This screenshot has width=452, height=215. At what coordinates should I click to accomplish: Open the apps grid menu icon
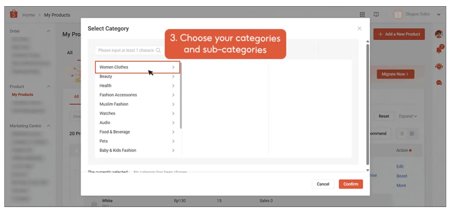click(x=362, y=15)
